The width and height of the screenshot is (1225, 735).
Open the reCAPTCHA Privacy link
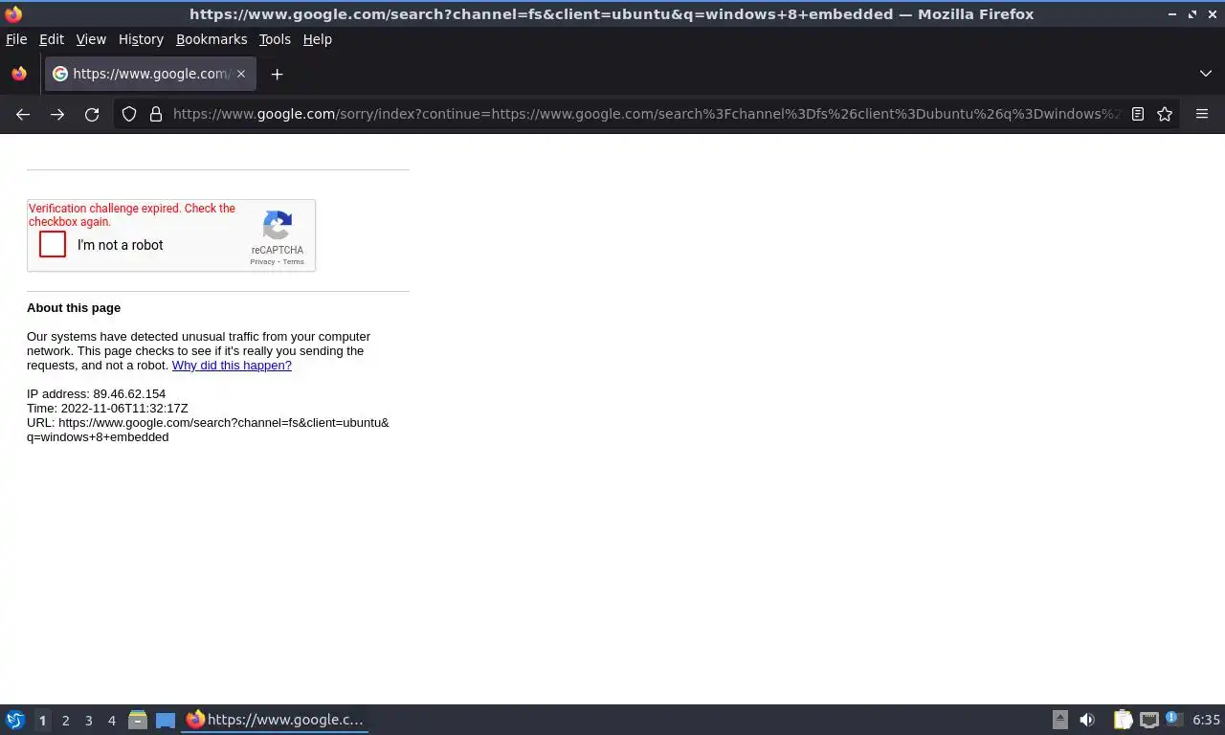click(x=262, y=261)
